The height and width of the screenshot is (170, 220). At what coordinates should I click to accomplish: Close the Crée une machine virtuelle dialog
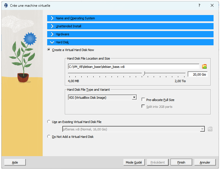click(x=212, y=5)
